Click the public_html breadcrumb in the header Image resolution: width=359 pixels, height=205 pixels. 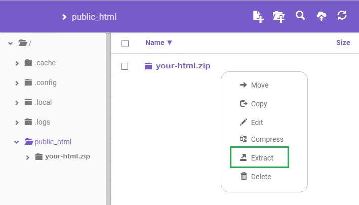94,17
